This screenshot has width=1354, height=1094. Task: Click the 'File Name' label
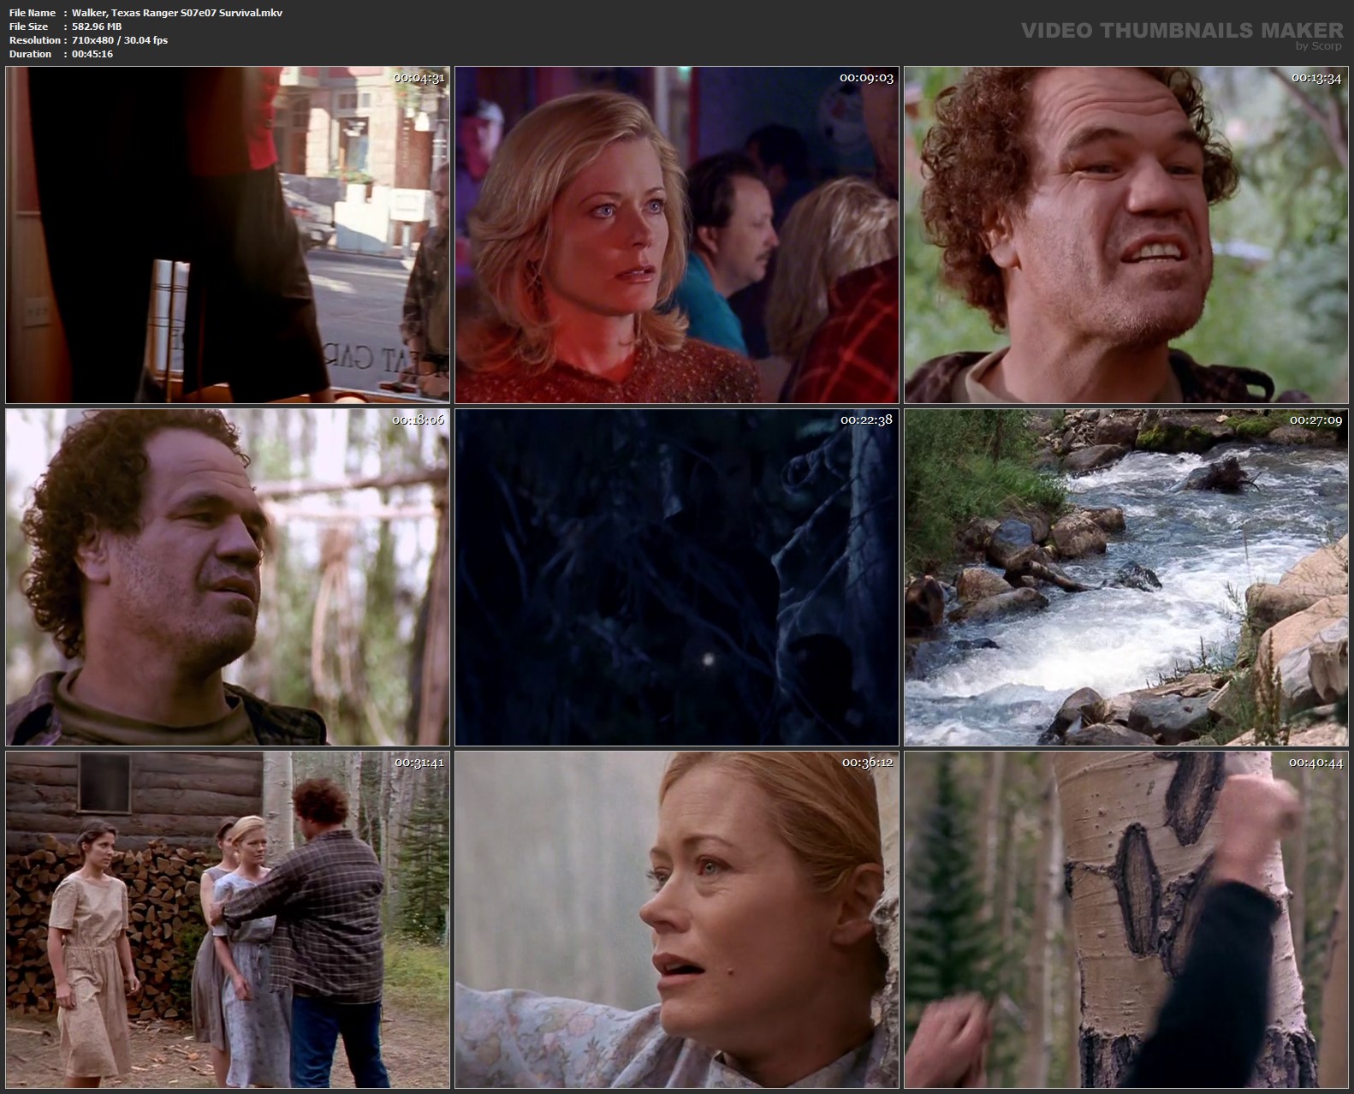(33, 13)
